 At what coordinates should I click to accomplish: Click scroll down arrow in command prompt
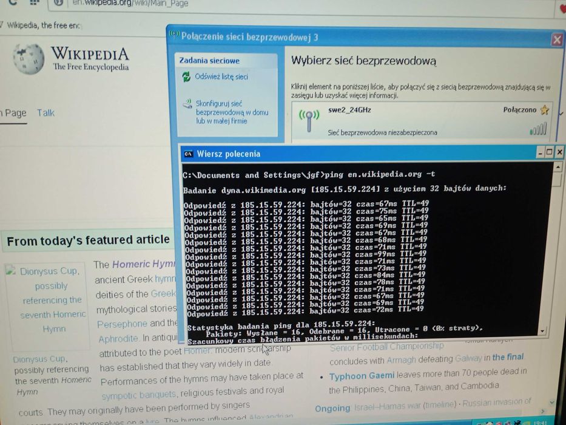pos(542,331)
